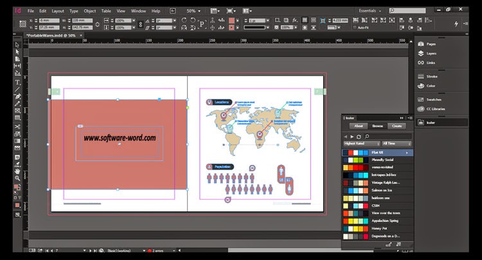The image size is (482, 260).
Task: Click the 2 errors preflight status
Action: (x=157, y=251)
